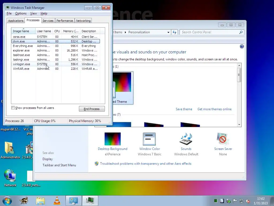Switch to the Services tab
Viewport: 274px width, 206px height.
48,21
